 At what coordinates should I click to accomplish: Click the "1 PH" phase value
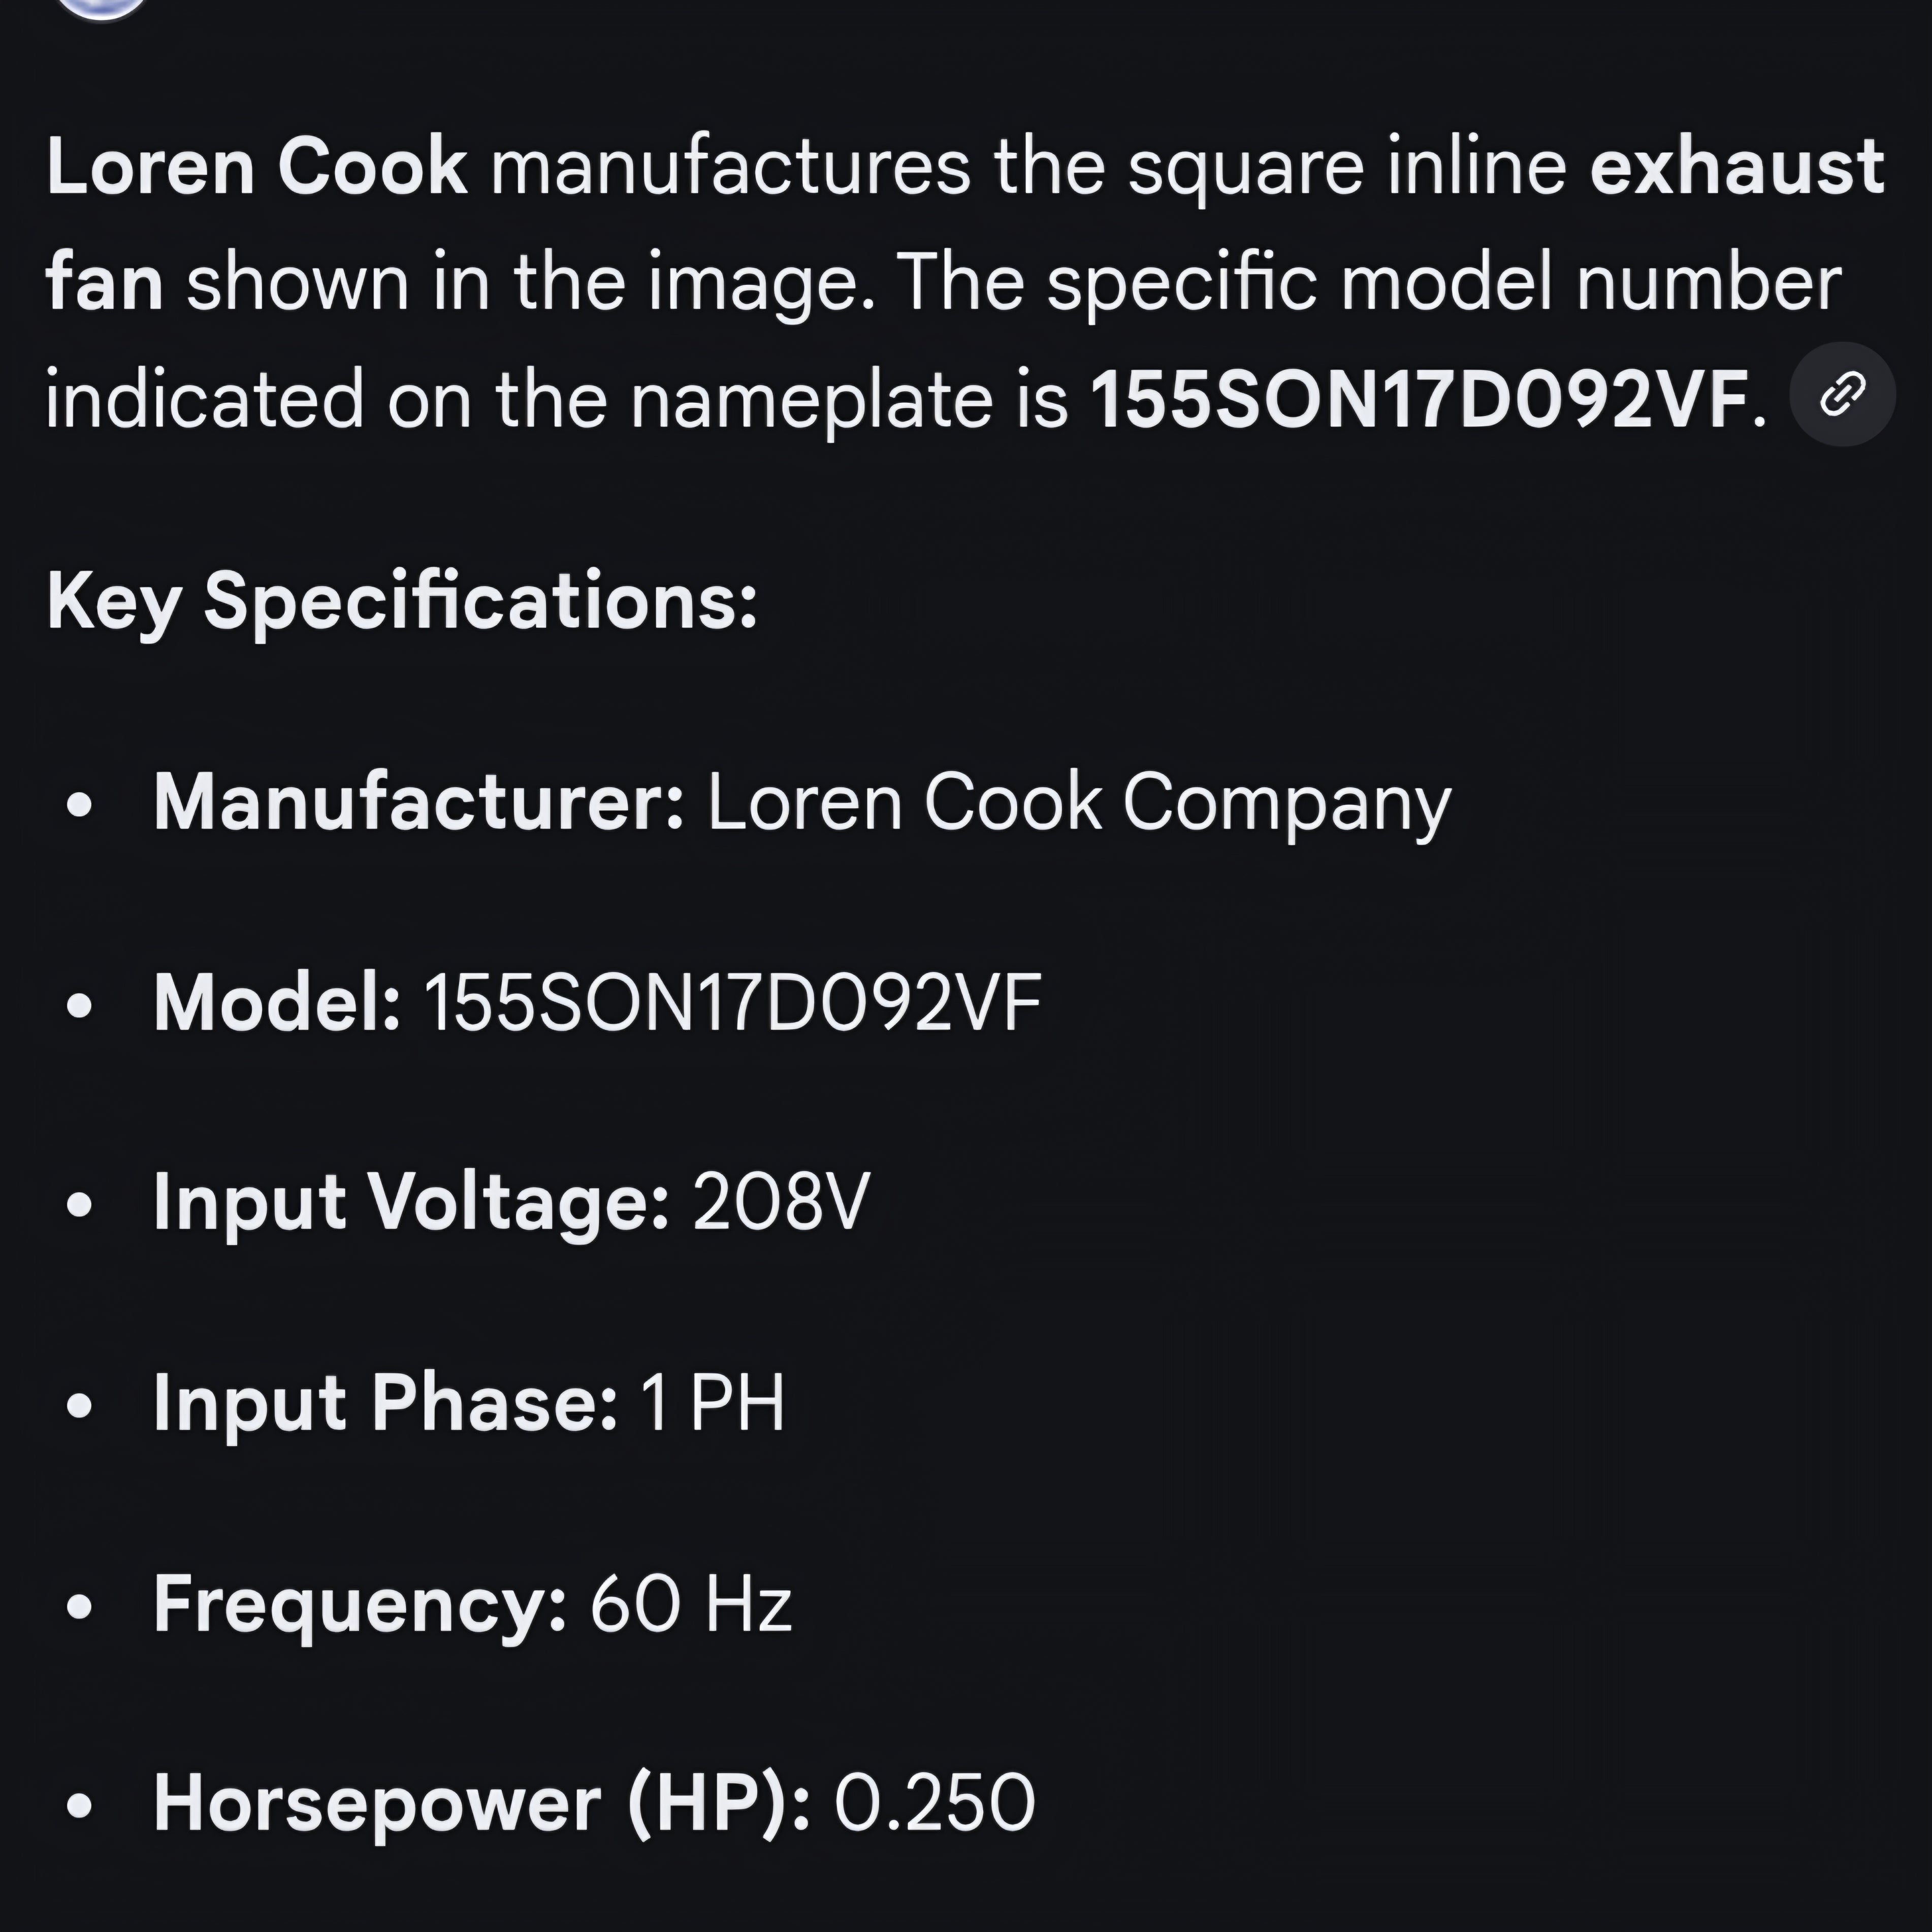click(712, 1404)
